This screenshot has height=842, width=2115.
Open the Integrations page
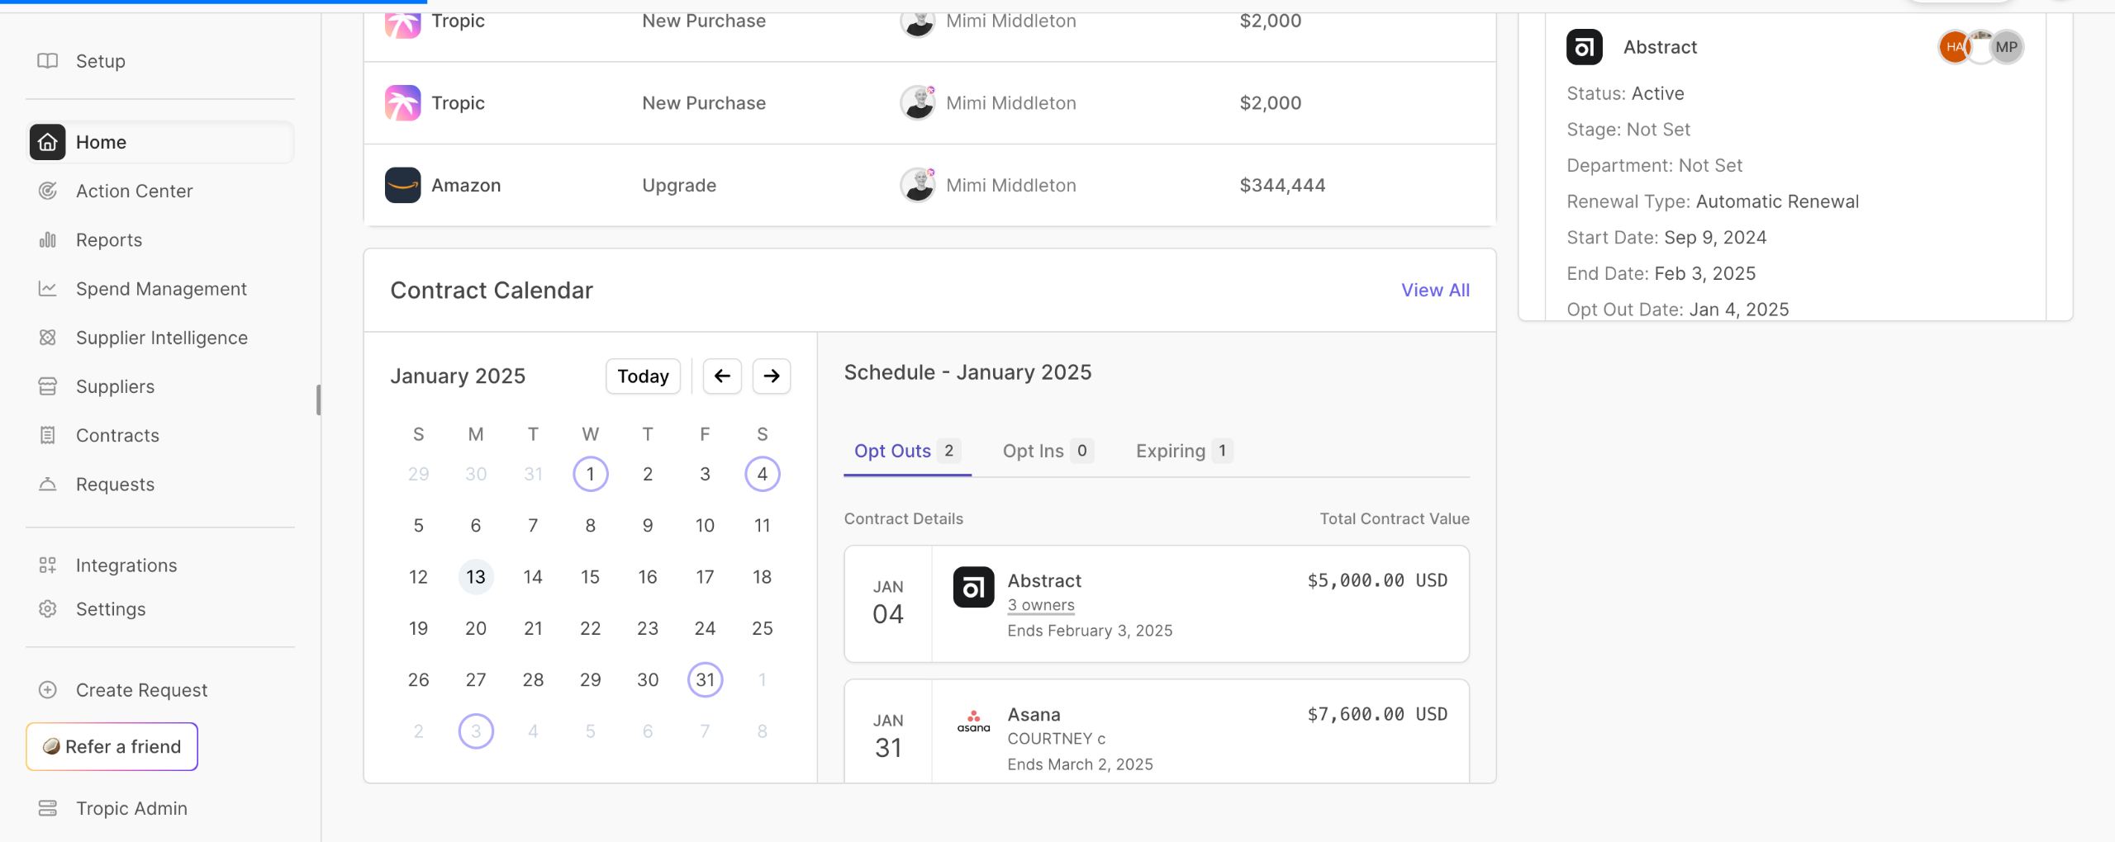[126, 565]
